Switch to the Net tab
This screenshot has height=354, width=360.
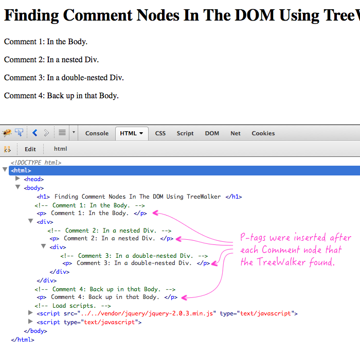click(236, 133)
